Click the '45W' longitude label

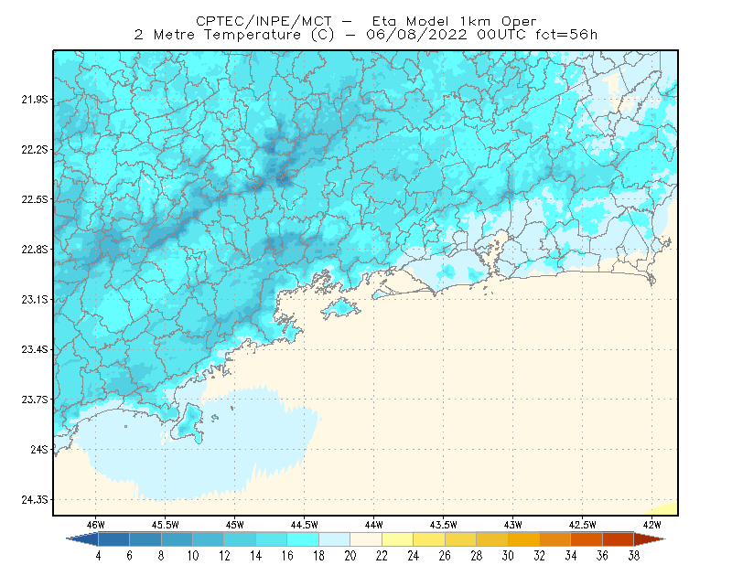[235, 525]
